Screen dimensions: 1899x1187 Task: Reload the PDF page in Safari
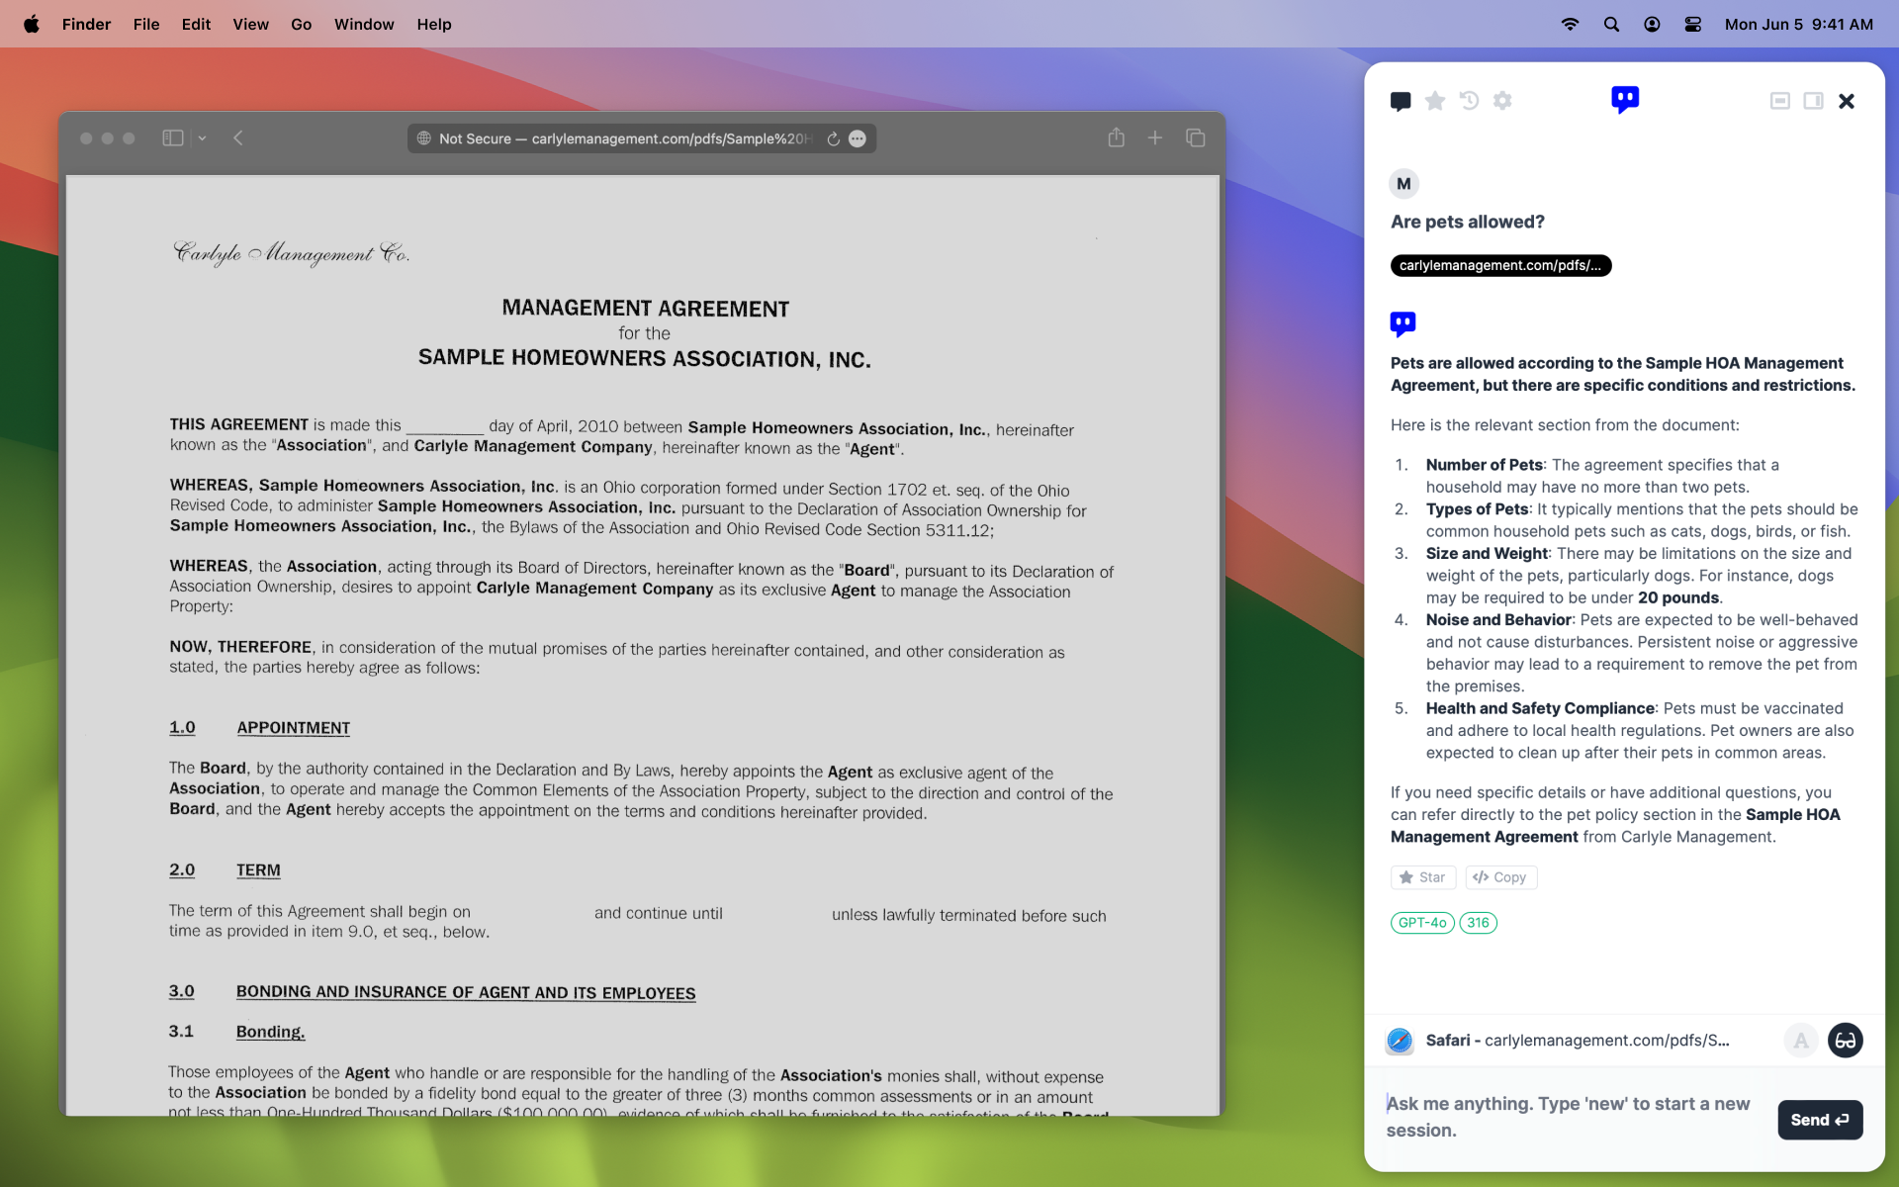point(834,139)
